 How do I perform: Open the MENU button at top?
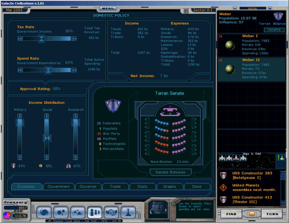pos(108,8)
